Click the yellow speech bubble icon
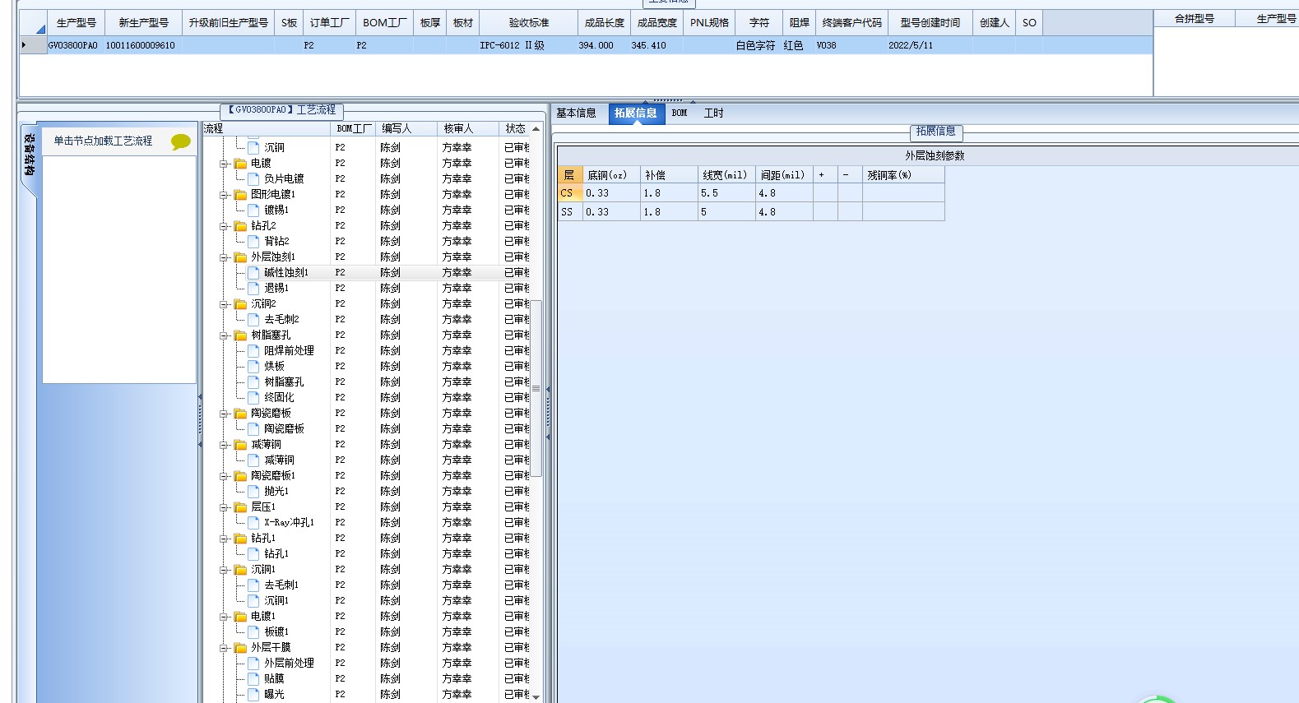 point(180,142)
